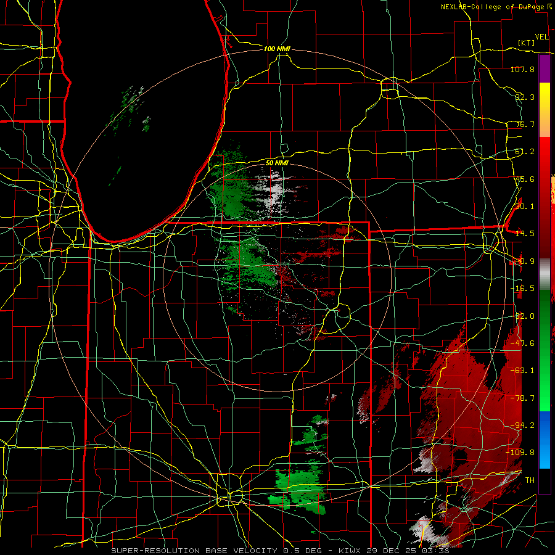This screenshot has height=555, width=555.
Task: Click the TH legend label
Action: pyautogui.click(x=530, y=480)
